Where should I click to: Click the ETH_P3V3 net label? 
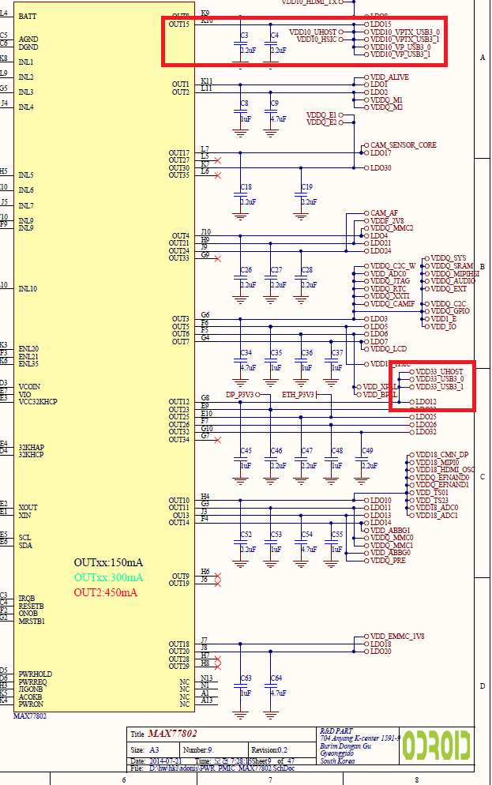tap(299, 394)
